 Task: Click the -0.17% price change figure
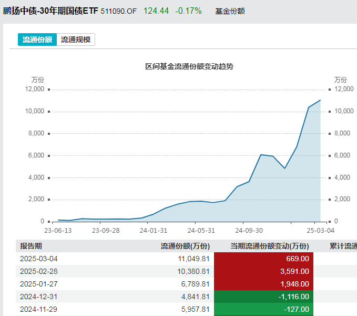(188, 11)
